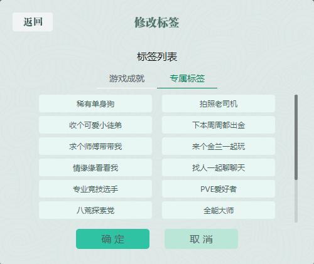
Task: Select the 拍照老司机 tag
Action: pyautogui.click(x=219, y=103)
